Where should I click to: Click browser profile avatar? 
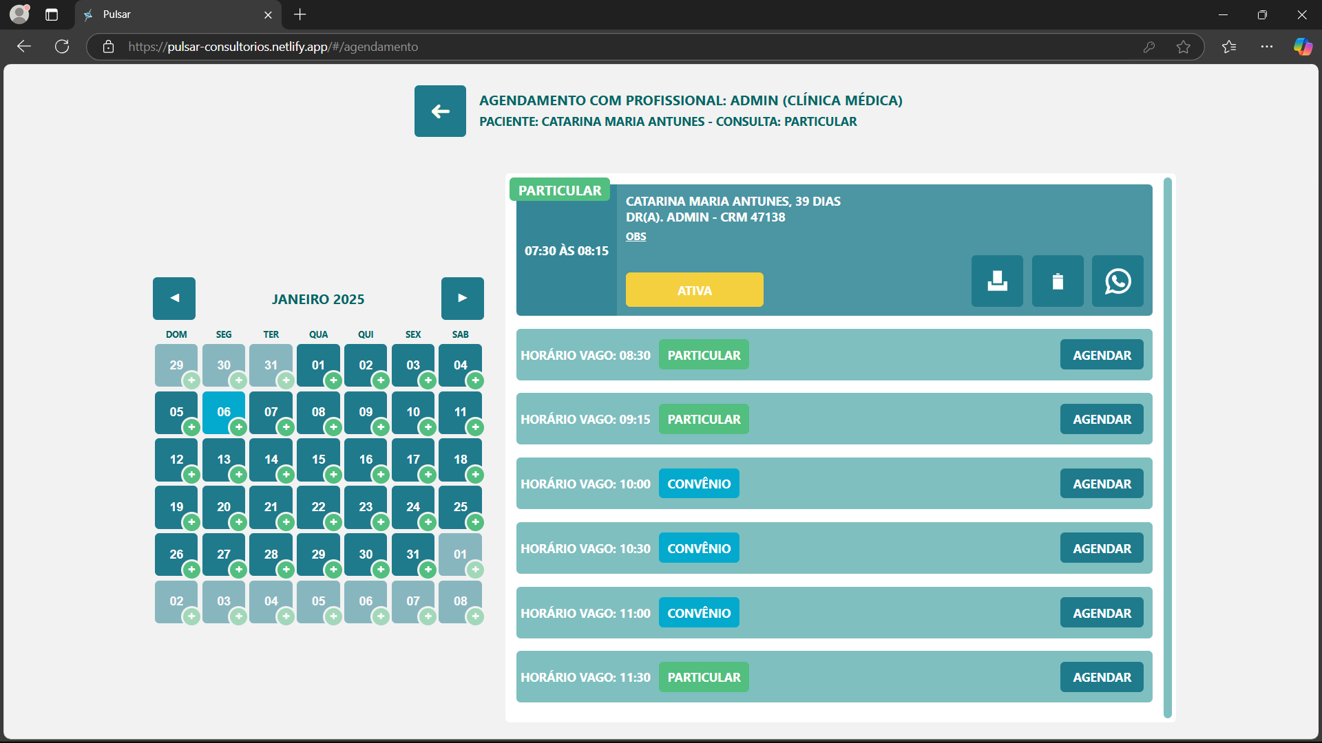tap(20, 14)
